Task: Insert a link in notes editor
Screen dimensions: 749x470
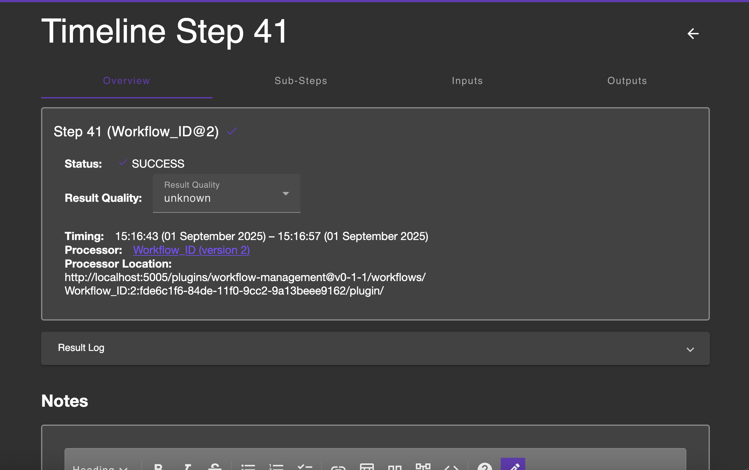Action: click(x=338, y=467)
